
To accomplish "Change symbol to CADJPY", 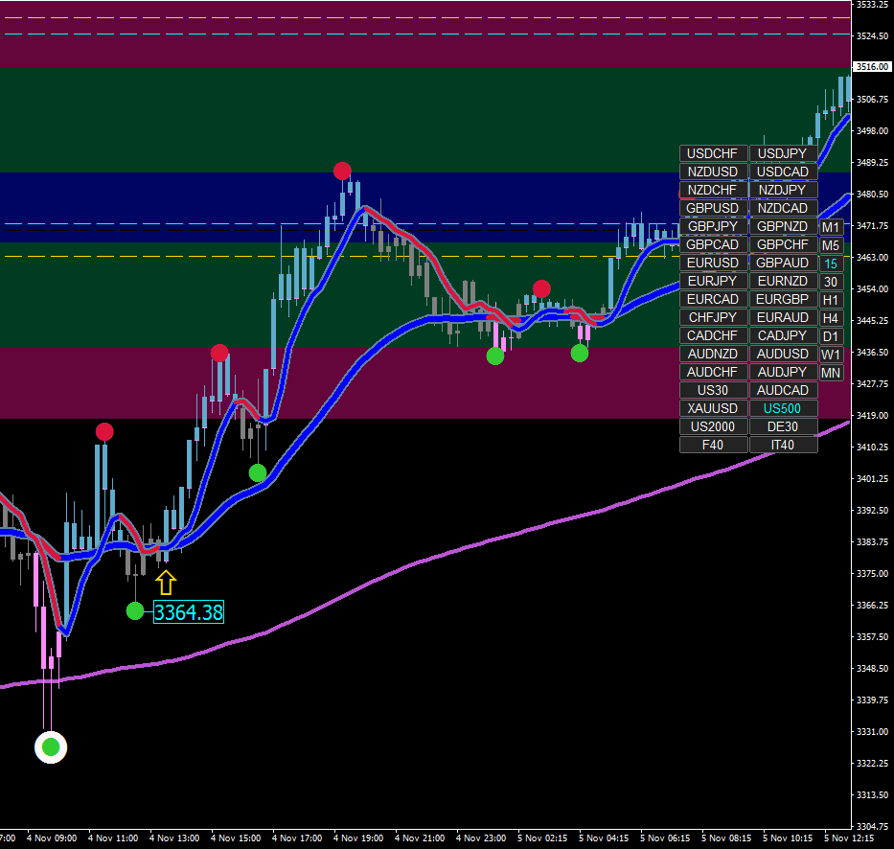I will [x=783, y=335].
